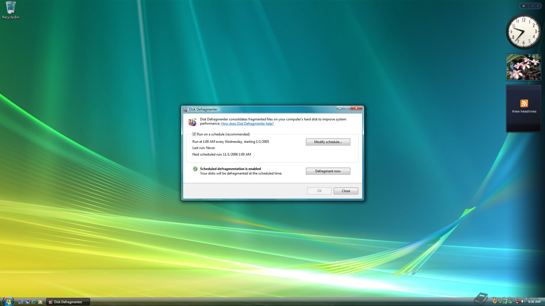Click the Disk Defragmenter title bar icon
Screen dimensions: 545x306
[185, 109]
